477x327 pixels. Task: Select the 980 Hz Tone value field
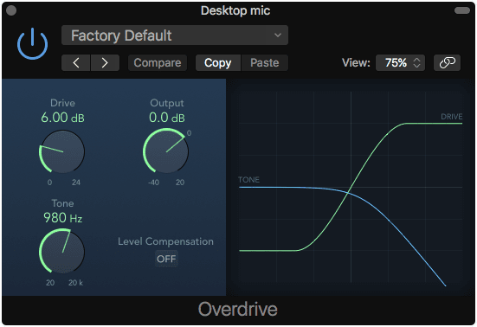[62, 218]
